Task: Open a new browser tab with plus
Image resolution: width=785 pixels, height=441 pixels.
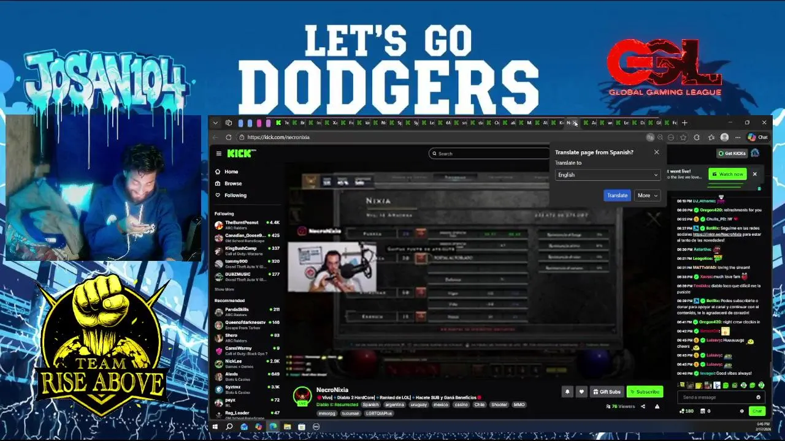Action: [685, 123]
